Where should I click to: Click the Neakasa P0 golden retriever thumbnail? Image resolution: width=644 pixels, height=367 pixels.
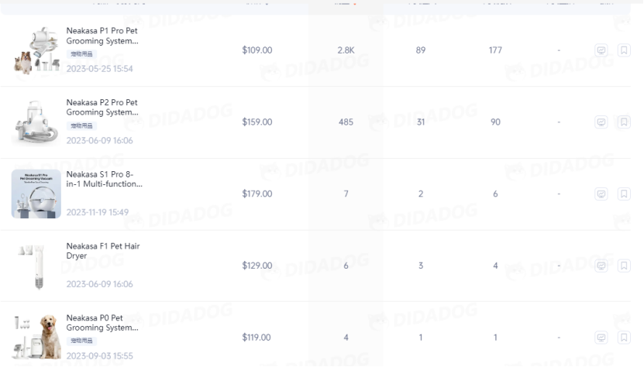click(36, 338)
